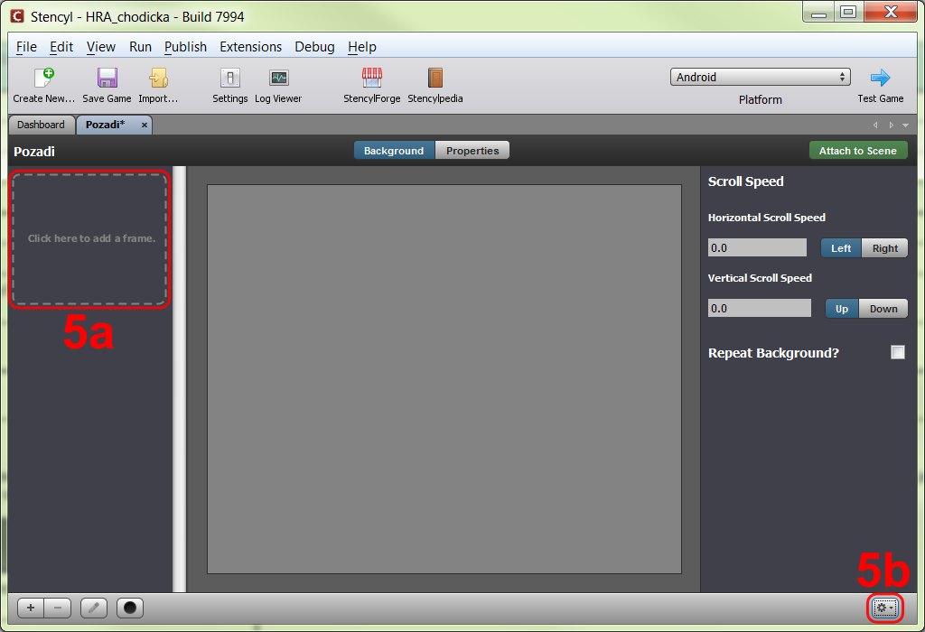The height and width of the screenshot is (632, 925).
Task: Focus the Horizontal Scroll Speed field
Action: (757, 247)
